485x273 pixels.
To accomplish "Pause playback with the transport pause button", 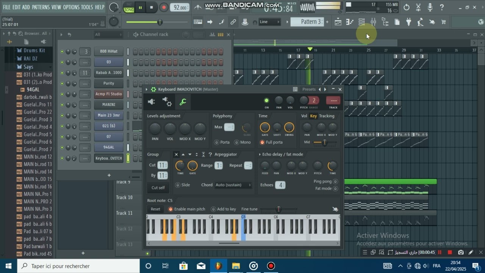I will [140, 7].
